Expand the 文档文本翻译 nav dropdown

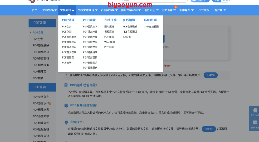[x=88, y=10]
